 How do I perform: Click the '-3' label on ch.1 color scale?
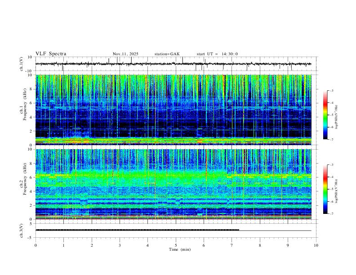[x=331, y=91]
